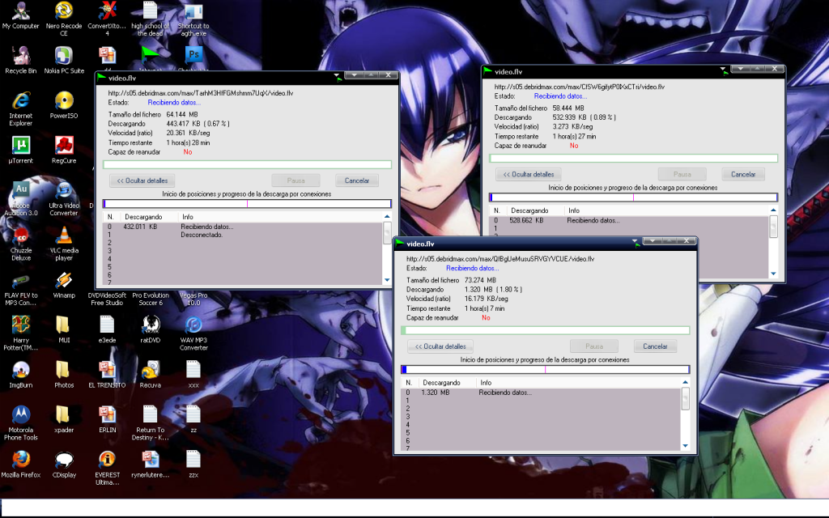Click the overall progress bar of the 64.144 MB download
The width and height of the screenshot is (829, 518).
click(x=248, y=165)
